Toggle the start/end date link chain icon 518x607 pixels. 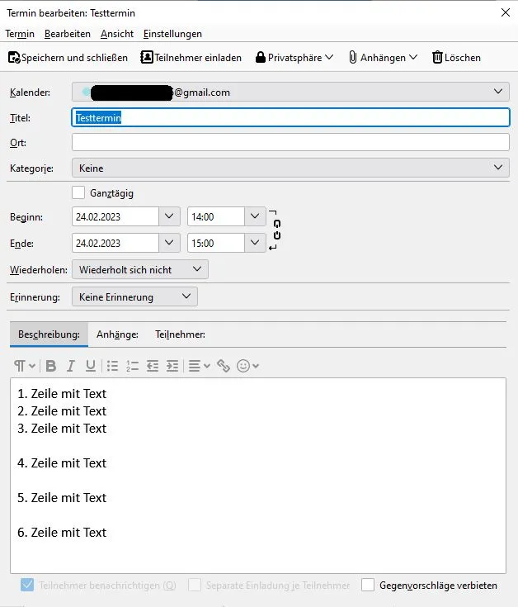coord(277,230)
